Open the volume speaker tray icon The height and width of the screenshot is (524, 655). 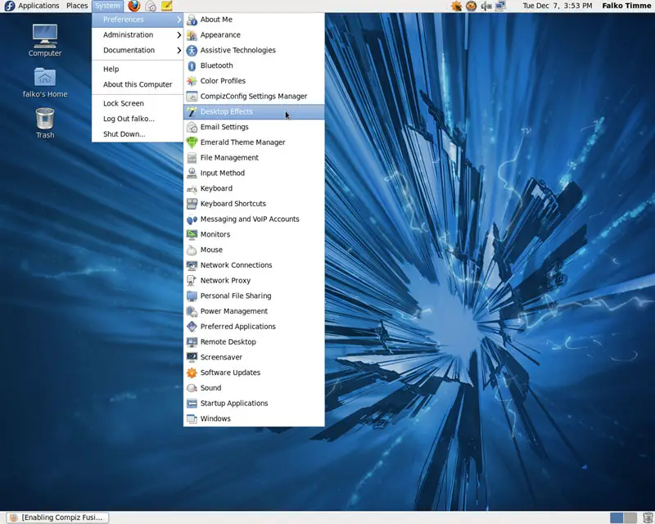(x=486, y=6)
